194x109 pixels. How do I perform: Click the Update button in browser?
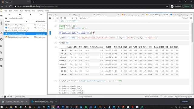188,6
